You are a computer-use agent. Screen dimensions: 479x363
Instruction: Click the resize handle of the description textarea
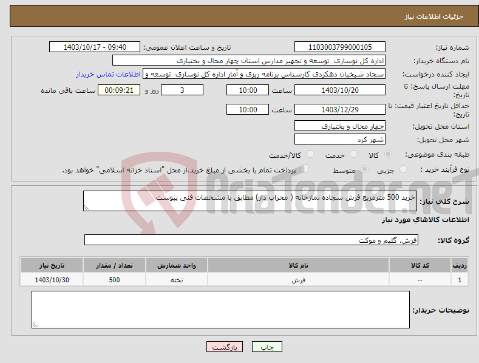(87, 208)
